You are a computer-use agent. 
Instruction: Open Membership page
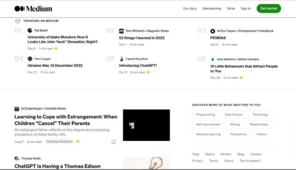click(212, 8)
